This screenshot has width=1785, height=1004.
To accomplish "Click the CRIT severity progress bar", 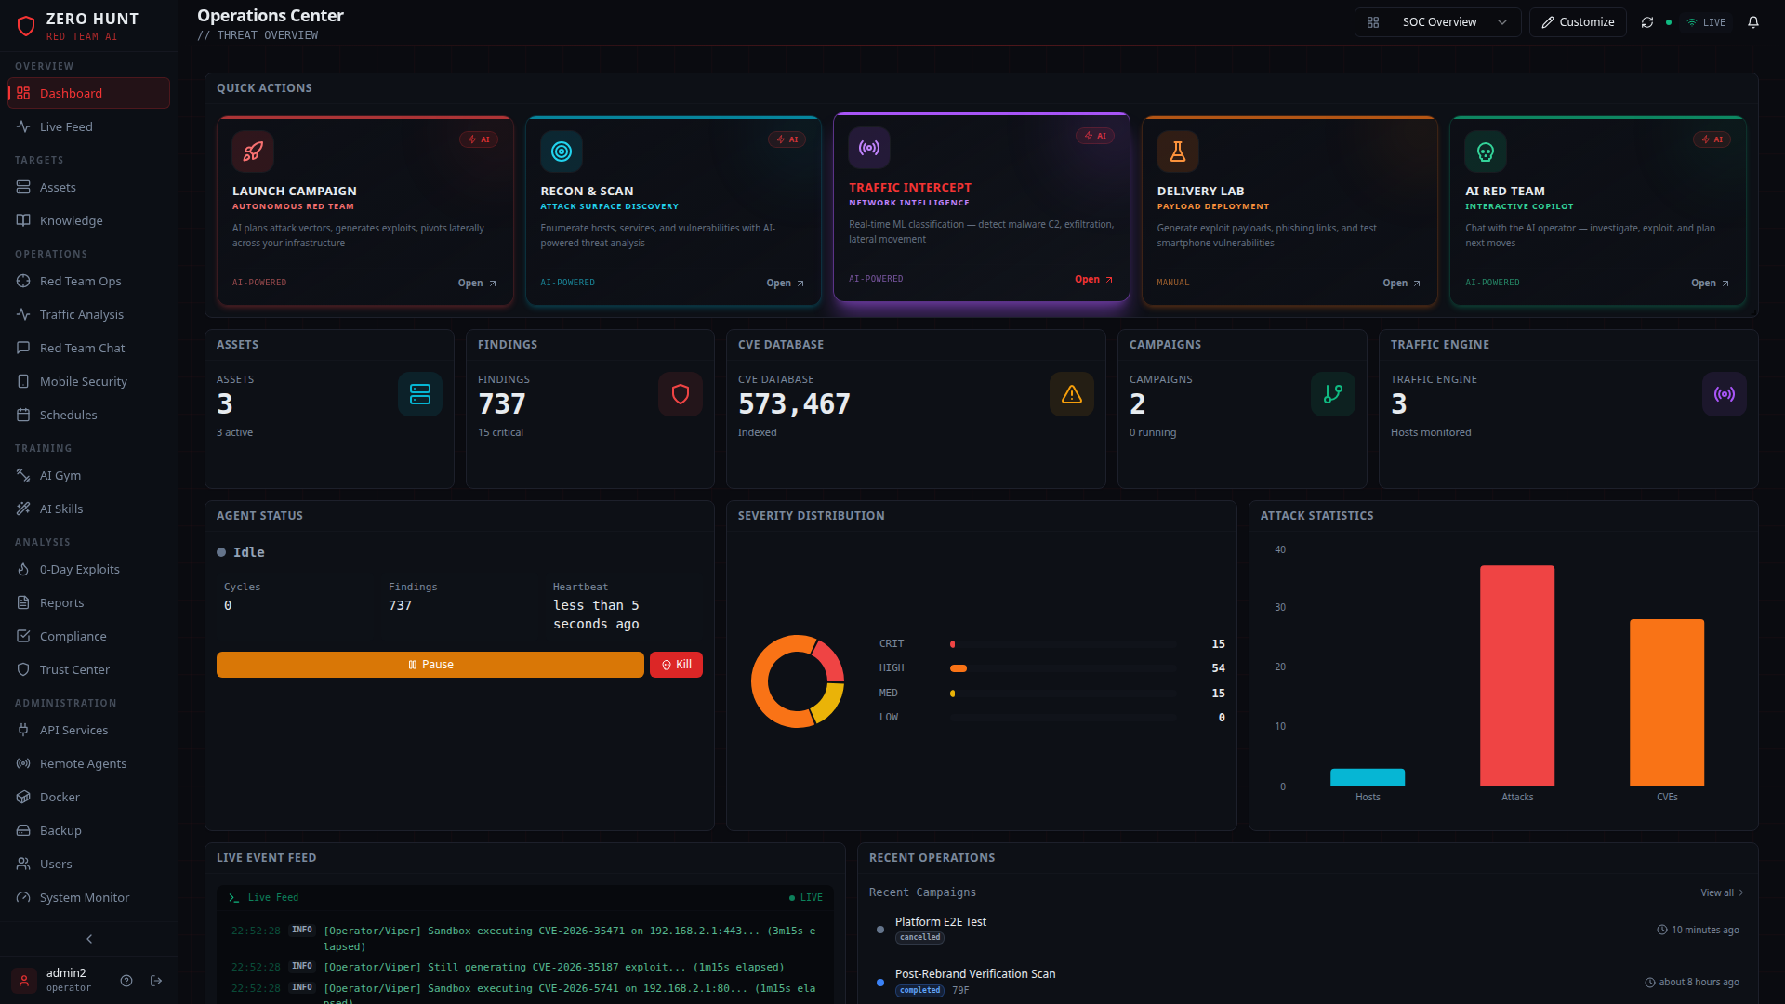I will 1063,643.
